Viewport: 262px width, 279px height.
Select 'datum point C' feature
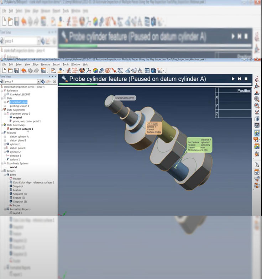coord(18,148)
